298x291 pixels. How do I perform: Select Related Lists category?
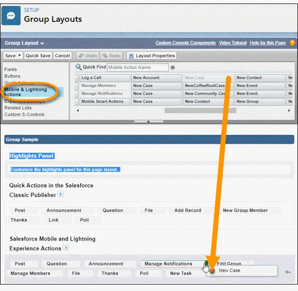(18, 108)
